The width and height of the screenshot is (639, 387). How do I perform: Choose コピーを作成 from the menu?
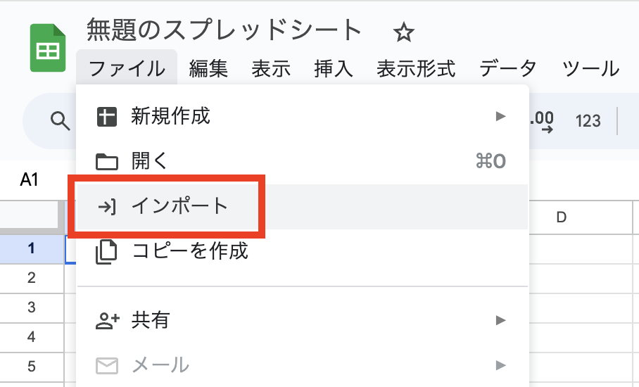tap(190, 250)
